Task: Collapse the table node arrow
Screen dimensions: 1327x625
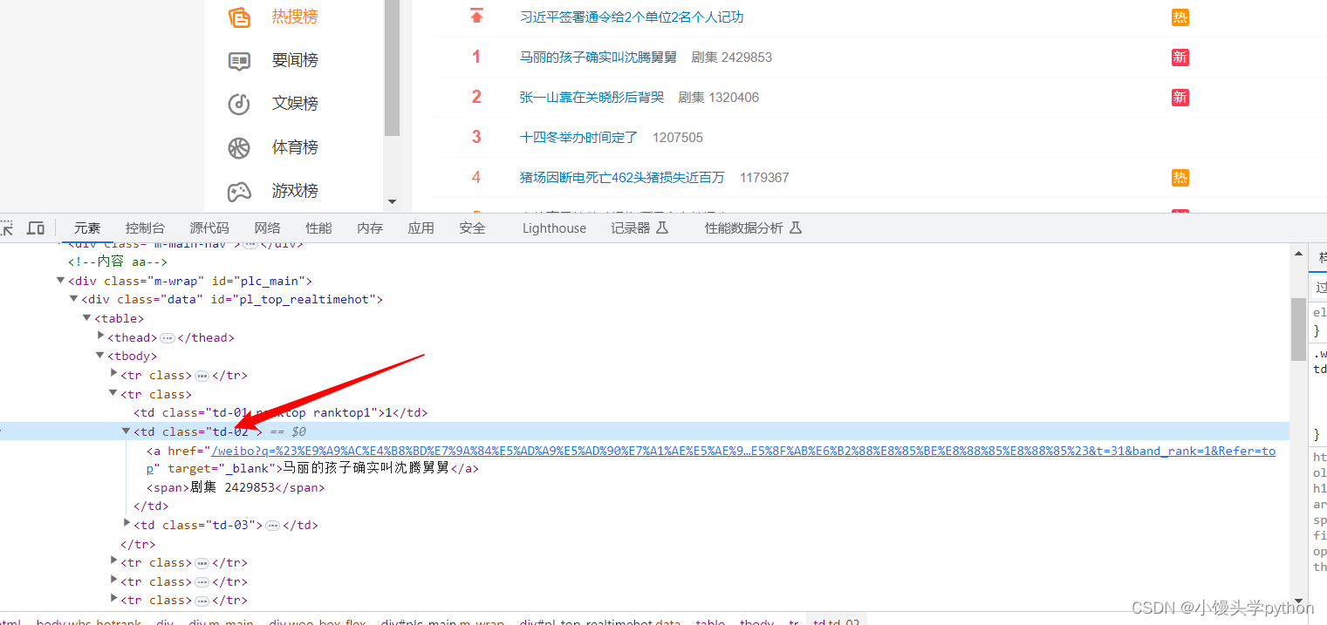Action: point(87,318)
